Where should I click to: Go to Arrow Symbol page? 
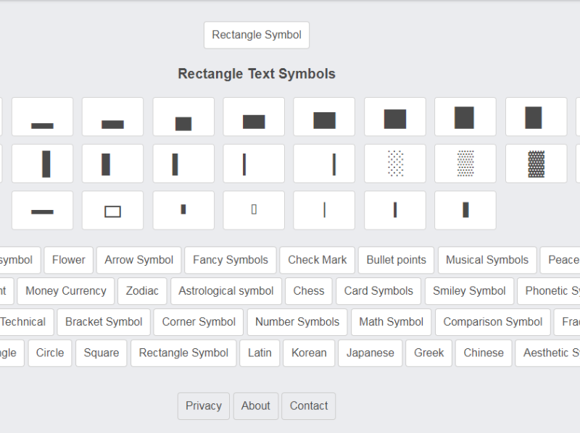(x=138, y=260)
